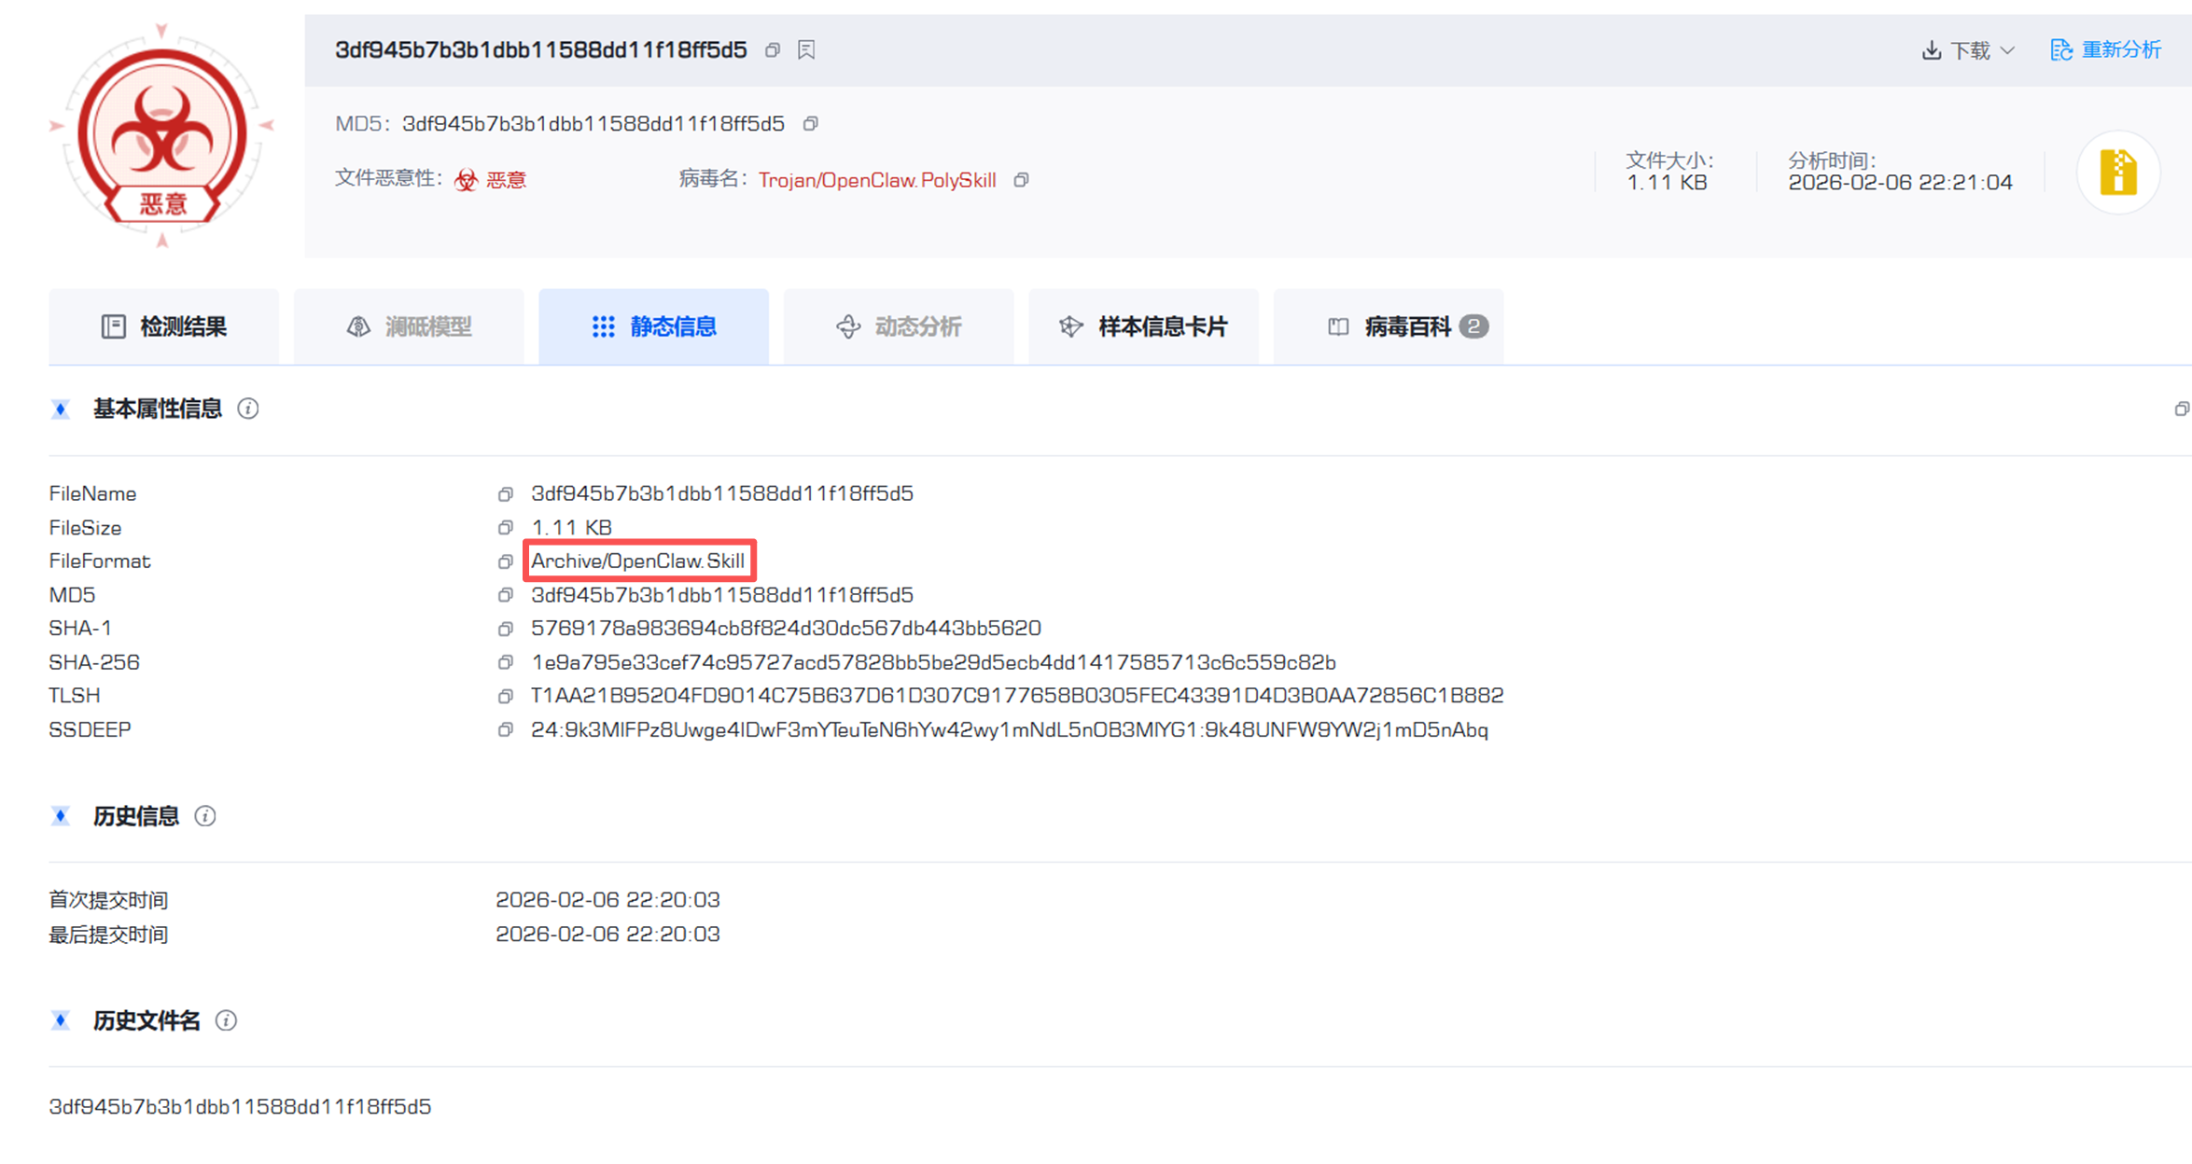Click the yellow archive file type icon
Screen dimensions: 2192x1164
coord(2117,173)
